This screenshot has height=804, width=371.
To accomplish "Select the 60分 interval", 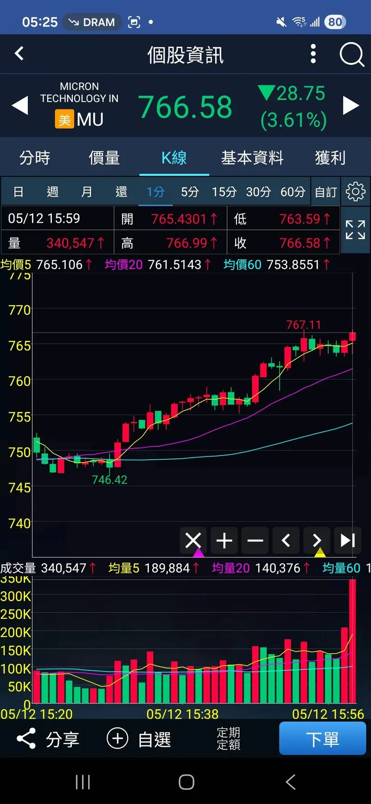I will point(293,192).
